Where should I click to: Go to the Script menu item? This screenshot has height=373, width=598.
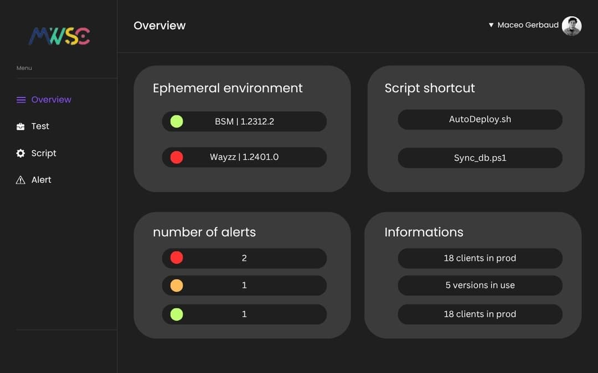(44, 154)
